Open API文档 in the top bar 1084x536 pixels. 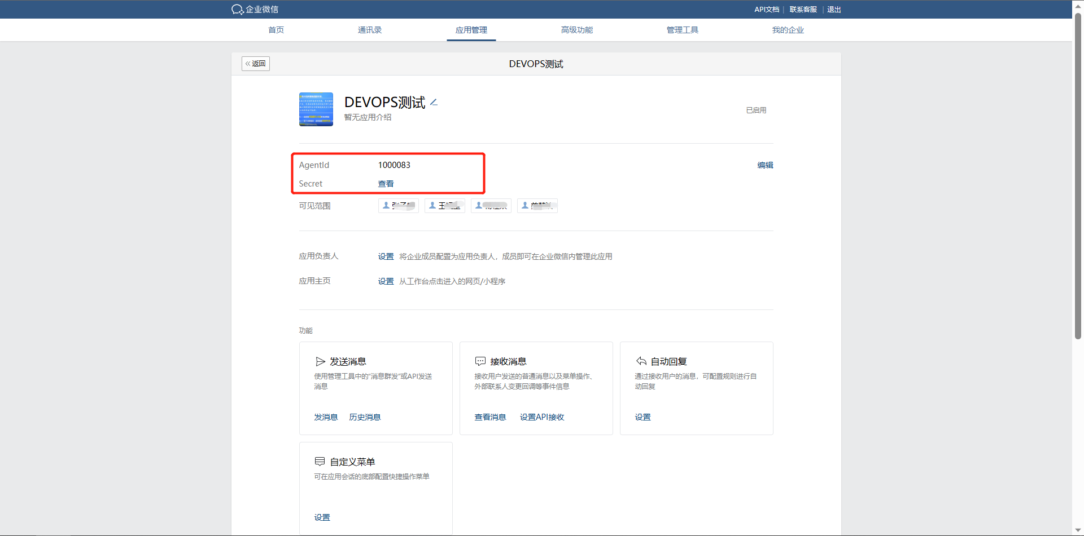point(766,10)
